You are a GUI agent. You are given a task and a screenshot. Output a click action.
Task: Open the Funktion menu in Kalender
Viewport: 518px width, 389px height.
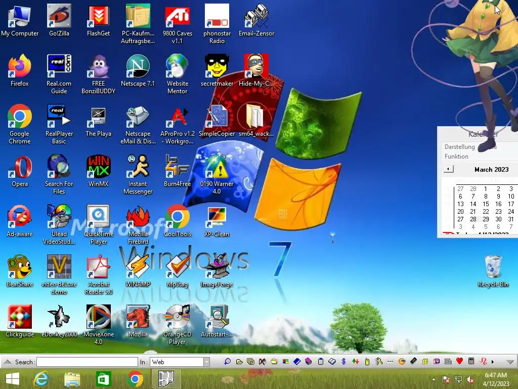[x=456, y=157]
